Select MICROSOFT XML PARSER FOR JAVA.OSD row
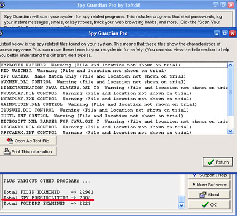The image size is (240, 216). click(113, 122)
